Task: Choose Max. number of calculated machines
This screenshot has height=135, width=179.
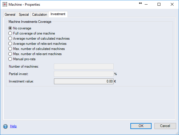Action: click(x=10, y=49)
